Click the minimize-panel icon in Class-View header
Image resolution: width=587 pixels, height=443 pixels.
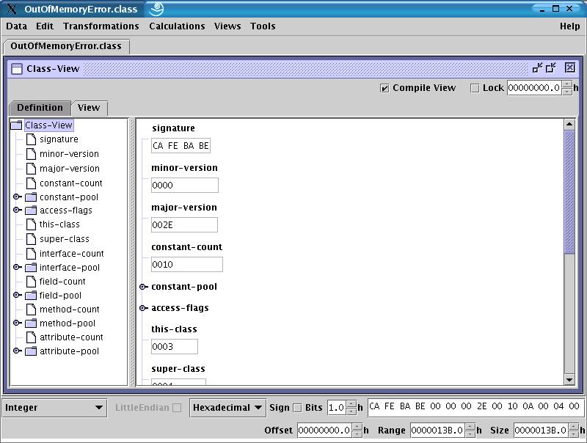pos(537,68)
